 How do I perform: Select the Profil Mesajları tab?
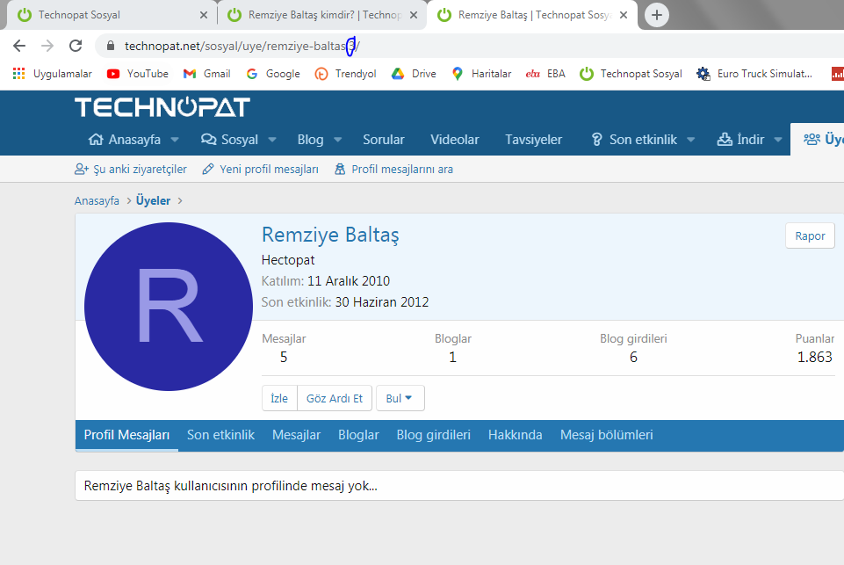(x=127, y=435)
